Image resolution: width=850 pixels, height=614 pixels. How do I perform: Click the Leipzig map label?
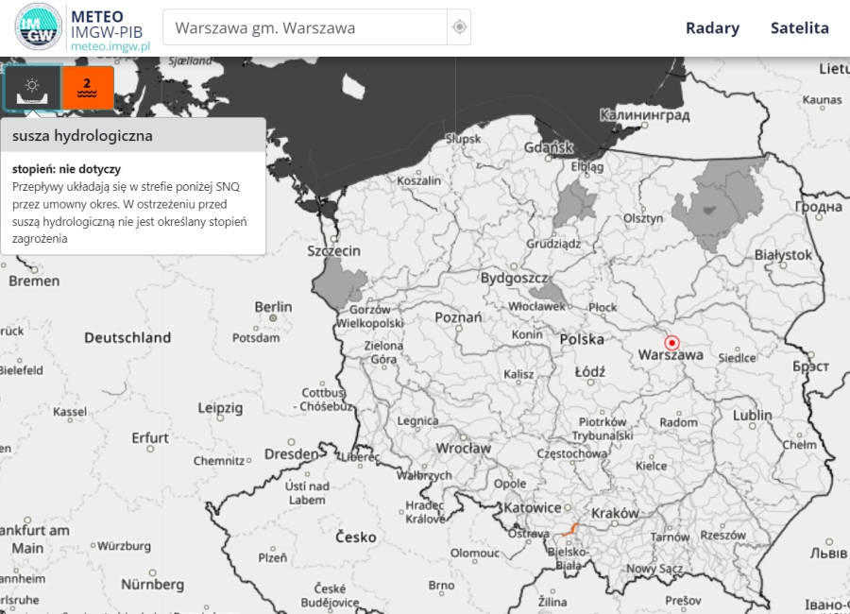pyautogui.click(x=220, y=408)
